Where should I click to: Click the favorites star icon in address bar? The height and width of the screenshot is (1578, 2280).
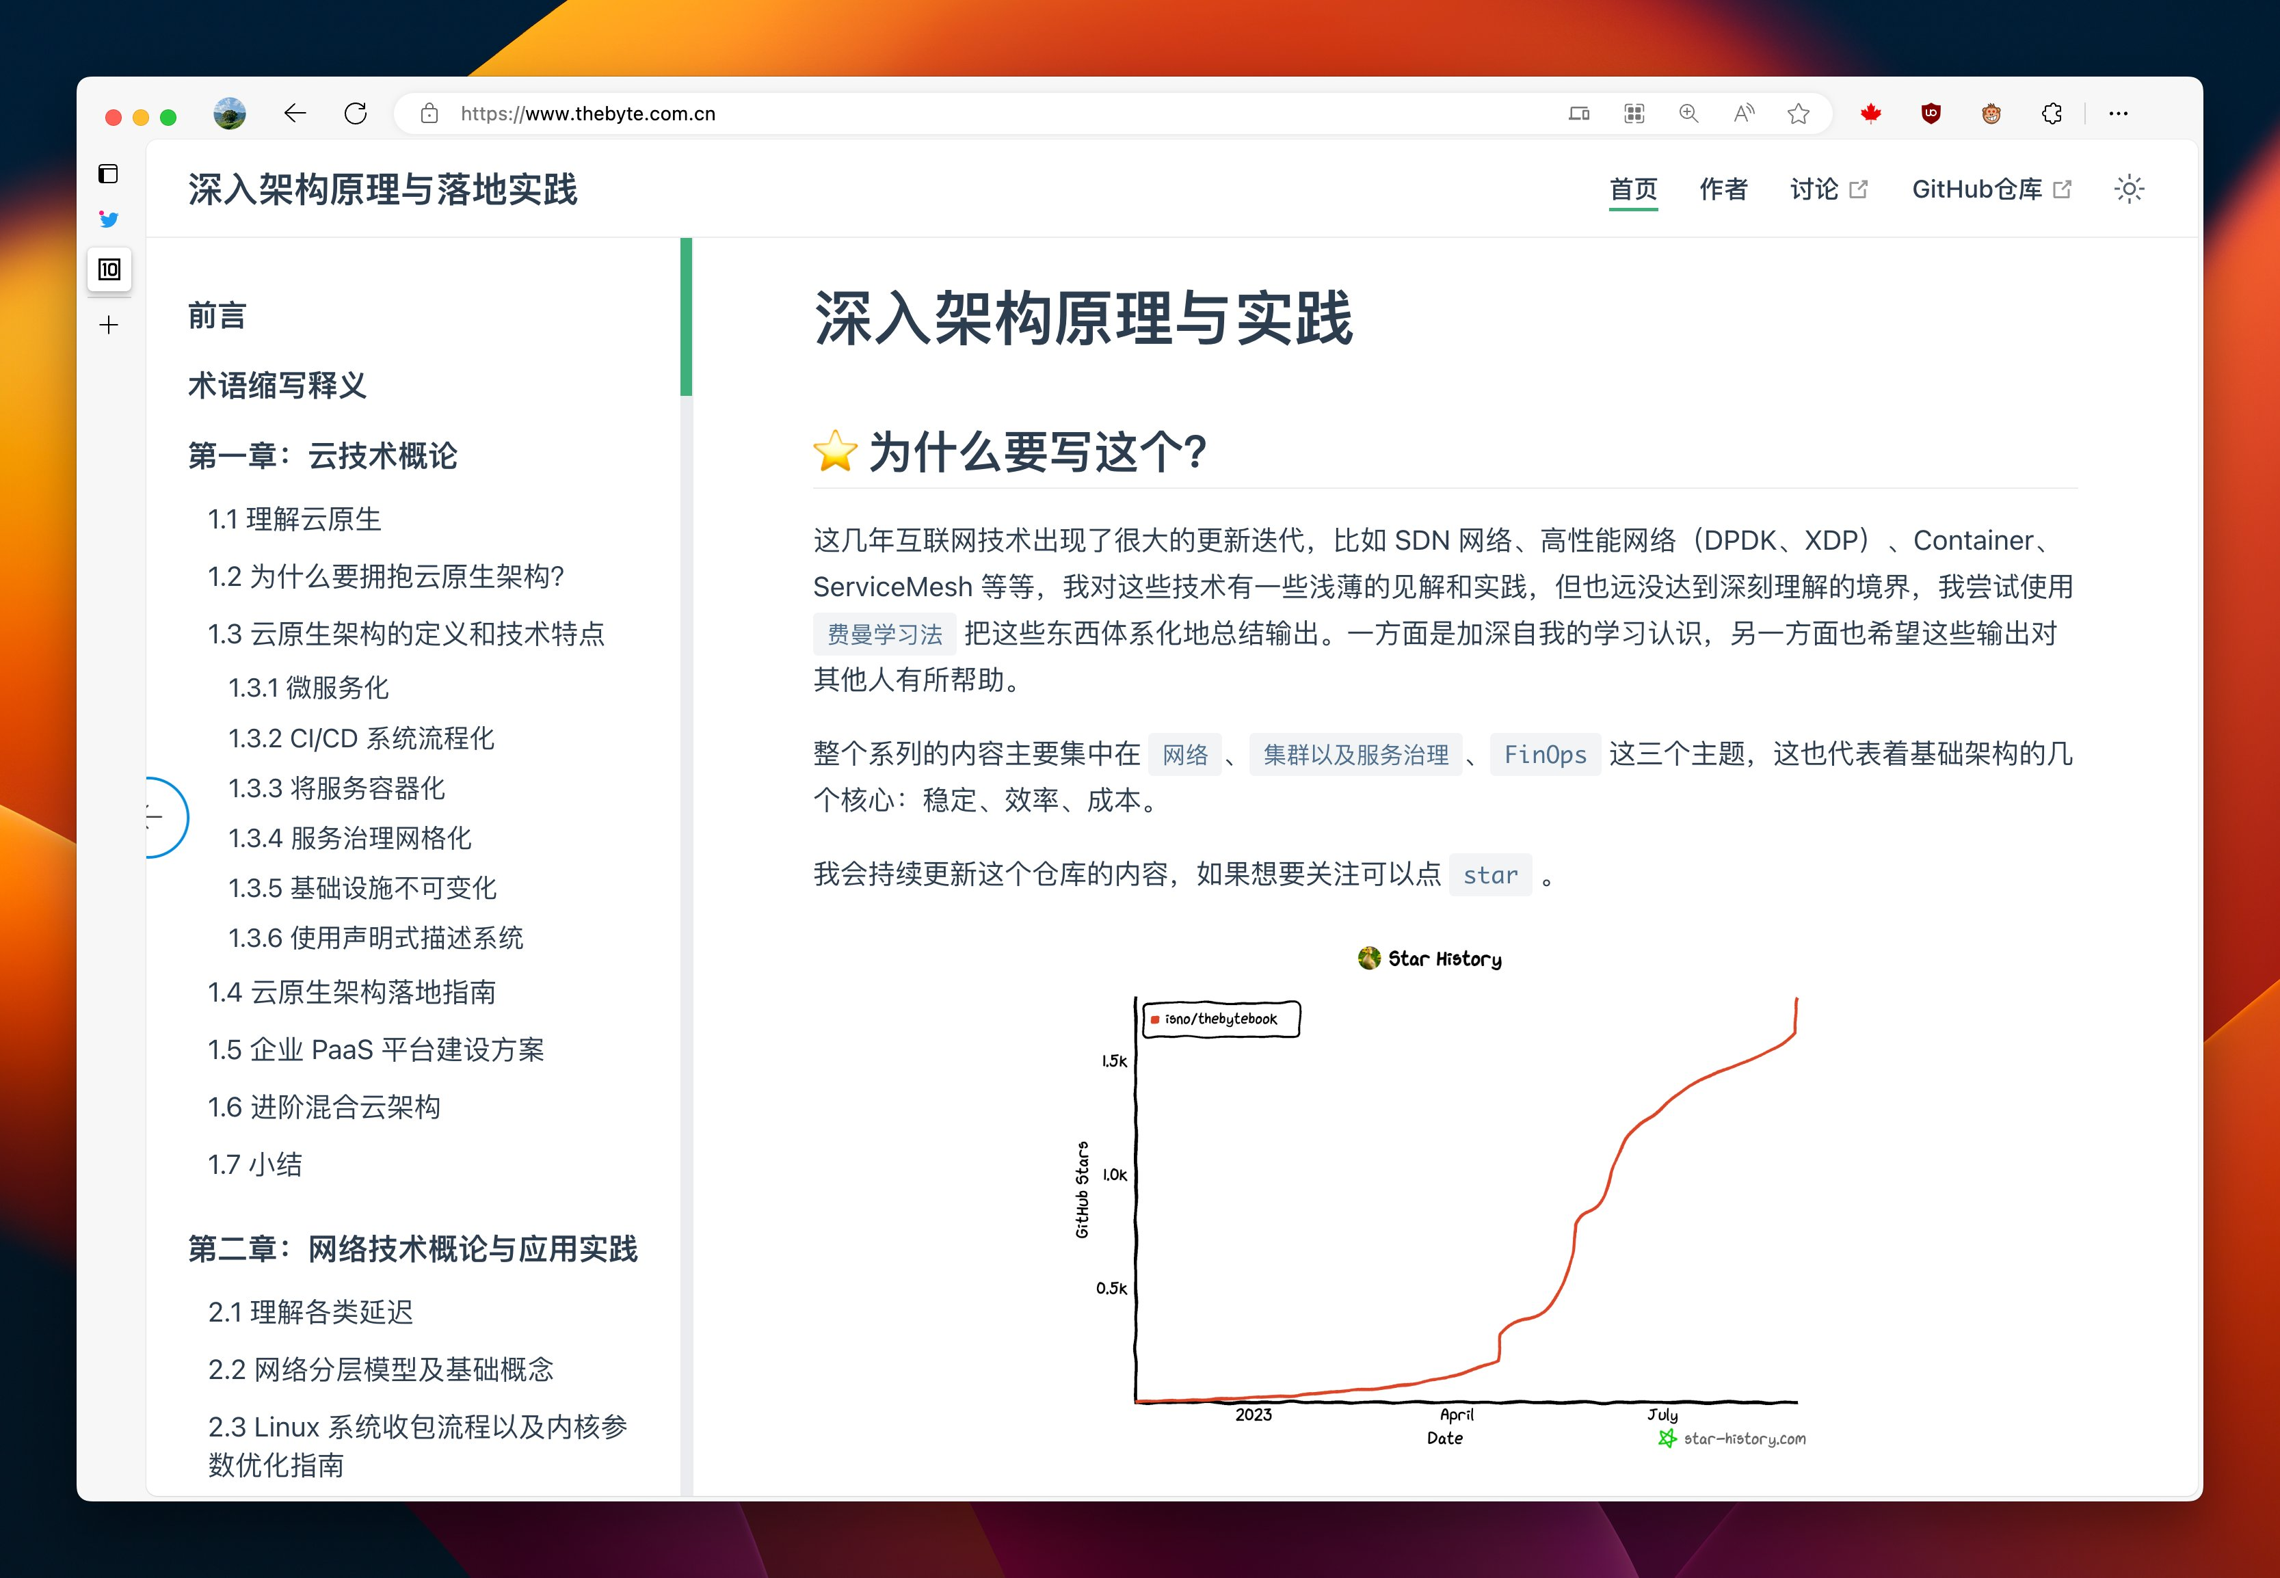(1799, 113)
